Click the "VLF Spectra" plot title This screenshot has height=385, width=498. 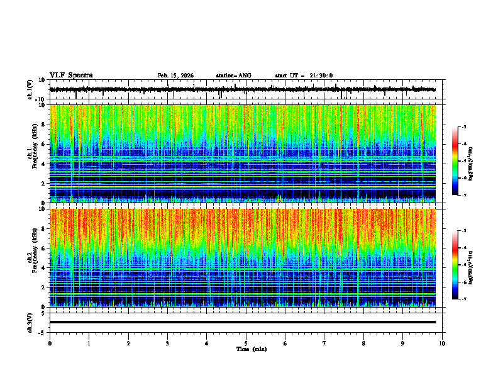(x=71, y=75)
